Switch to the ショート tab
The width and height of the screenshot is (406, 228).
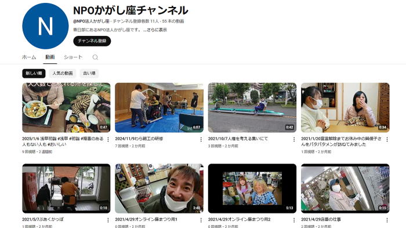tap(73, 57)
